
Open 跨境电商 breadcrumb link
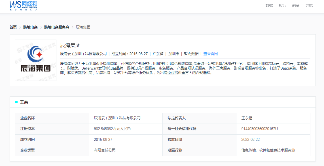[30, 27]
